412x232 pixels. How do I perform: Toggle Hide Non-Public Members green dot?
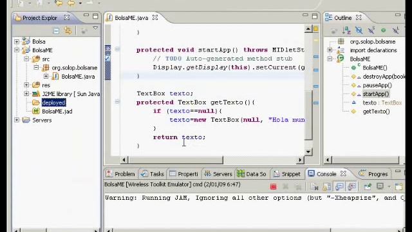click(384, 30)
